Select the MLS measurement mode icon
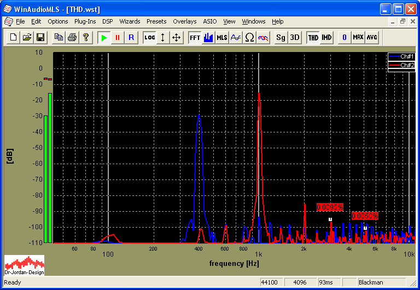 [x=221, y=37]
